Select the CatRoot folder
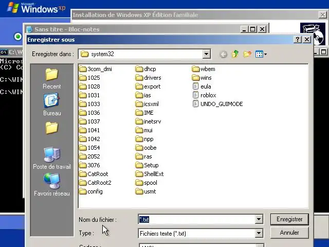 pos(94,174)
